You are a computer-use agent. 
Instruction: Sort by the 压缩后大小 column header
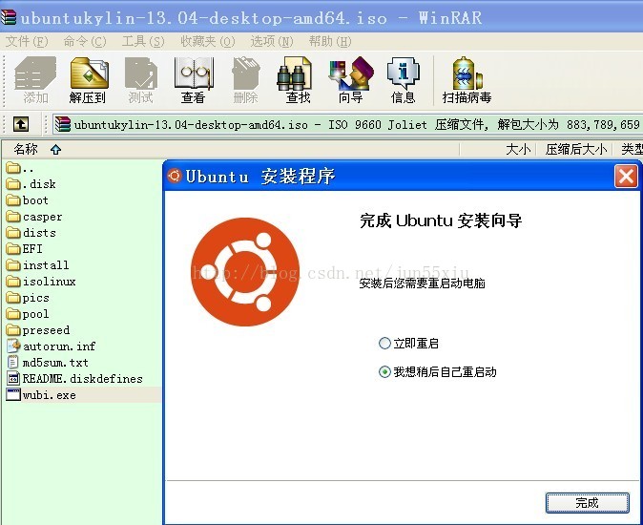tap(576, 149)
